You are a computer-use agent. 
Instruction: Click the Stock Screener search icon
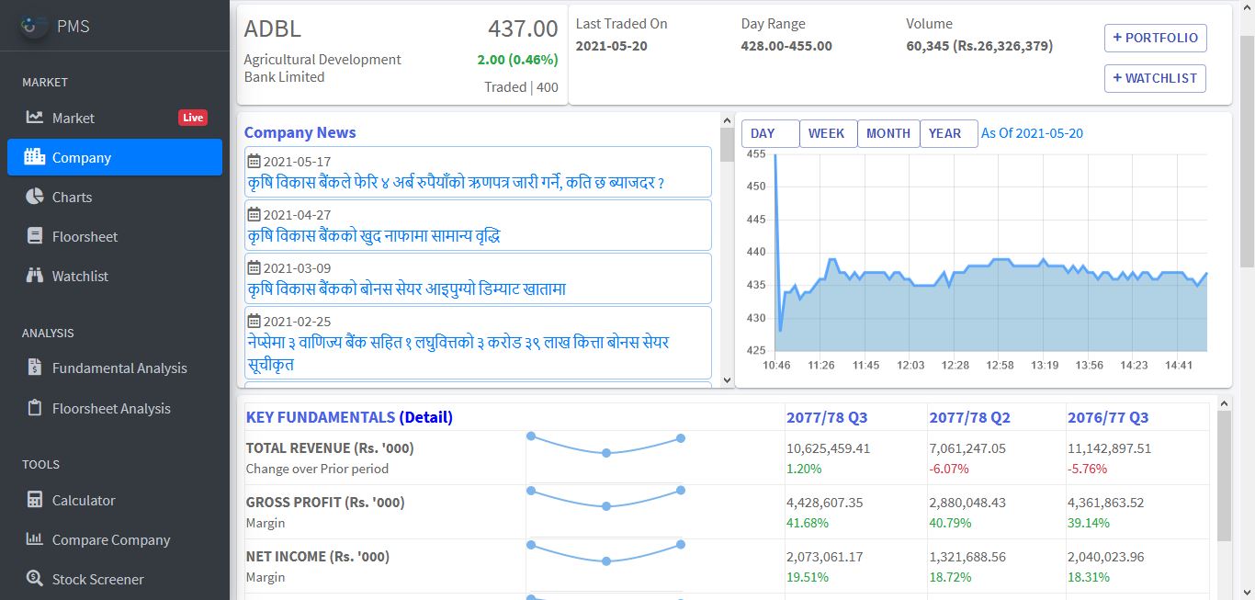(35, 579)
